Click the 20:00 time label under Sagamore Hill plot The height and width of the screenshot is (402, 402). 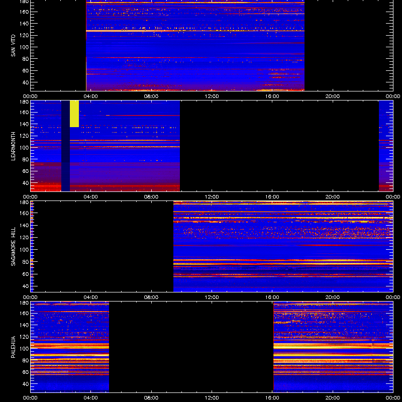click(x=333, y=297)
